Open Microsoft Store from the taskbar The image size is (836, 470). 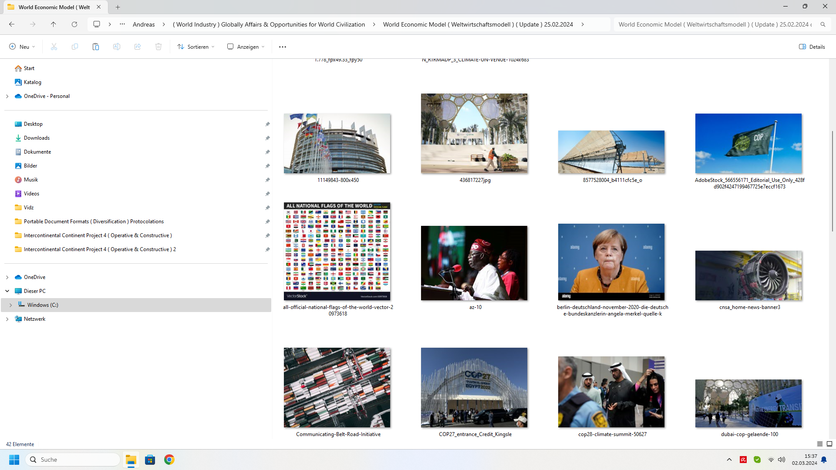(x=150, y=460)
